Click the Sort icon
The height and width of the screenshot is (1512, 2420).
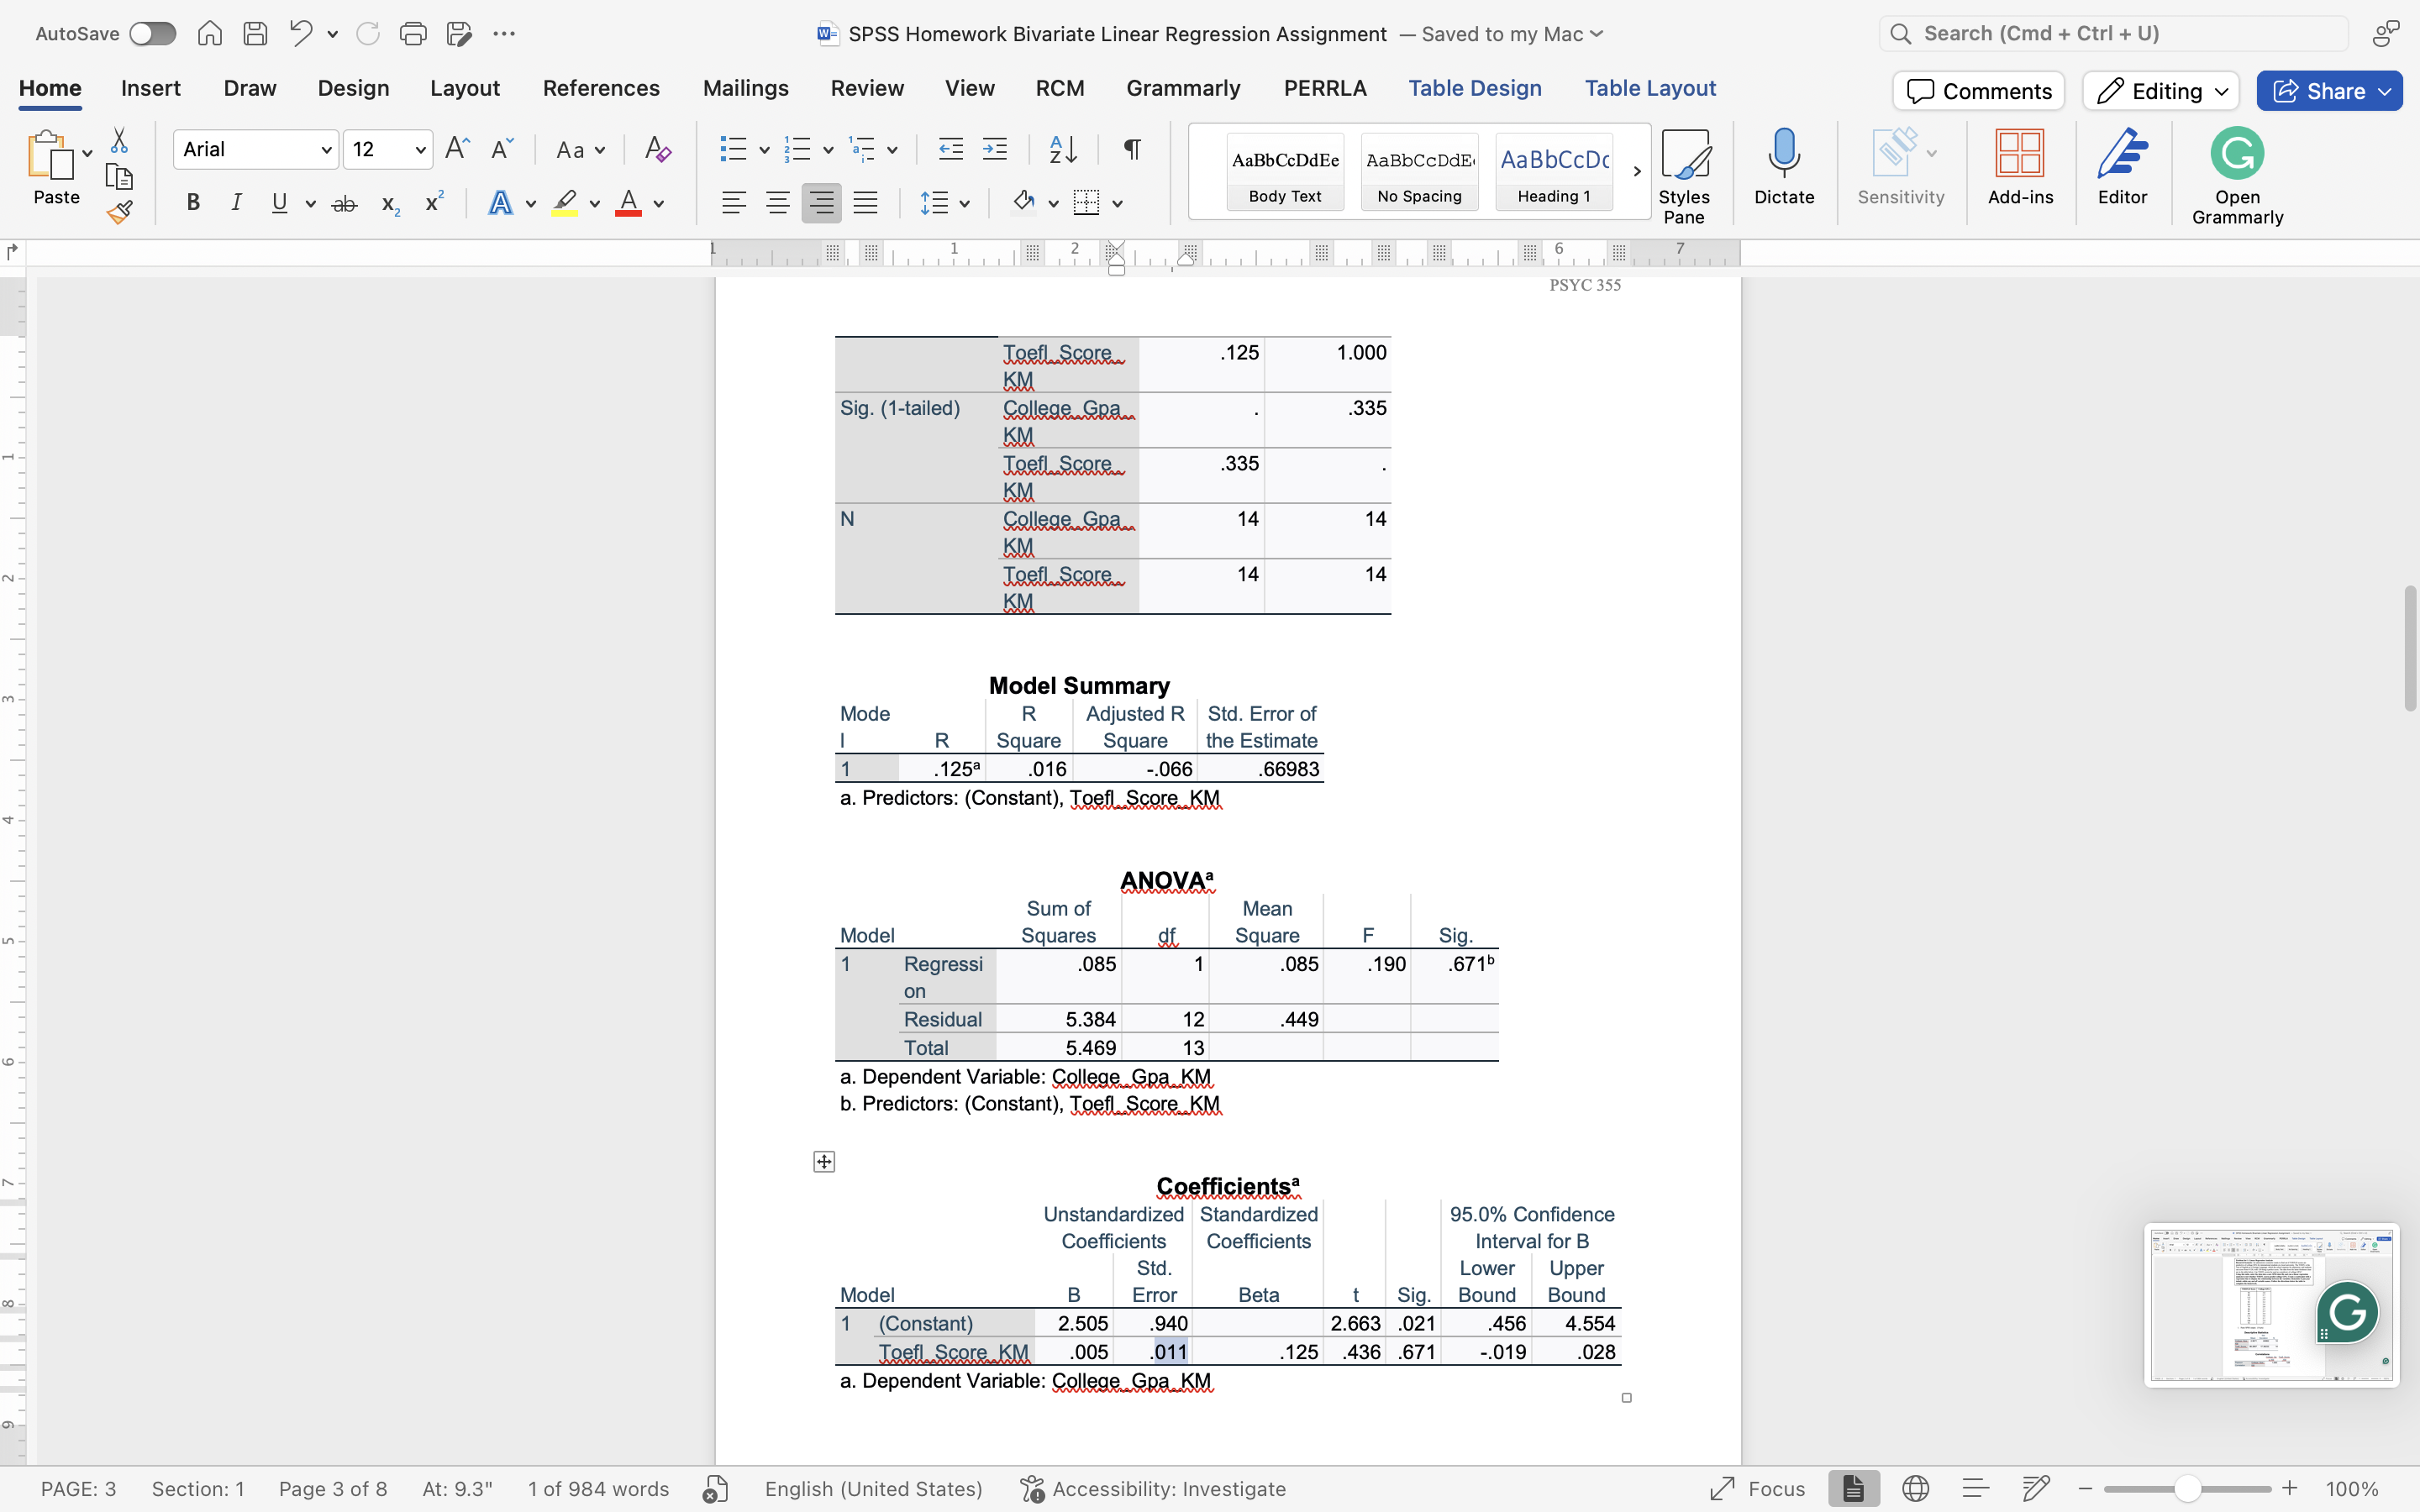[x=1062, y=149]
